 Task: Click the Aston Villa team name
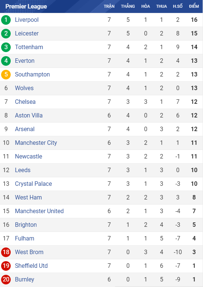29,116
